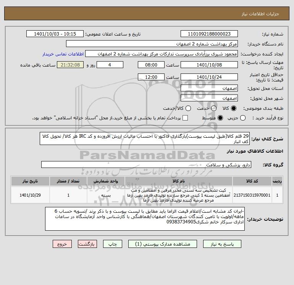Click the خروج exit button
Image resolution: width=294 pixels, height=285 pixels.
62,244
